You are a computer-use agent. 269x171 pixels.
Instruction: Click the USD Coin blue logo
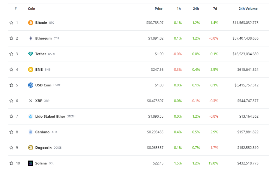31,85
